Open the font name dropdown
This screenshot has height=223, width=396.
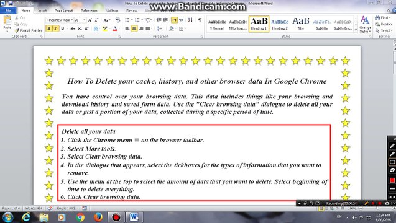72,20
